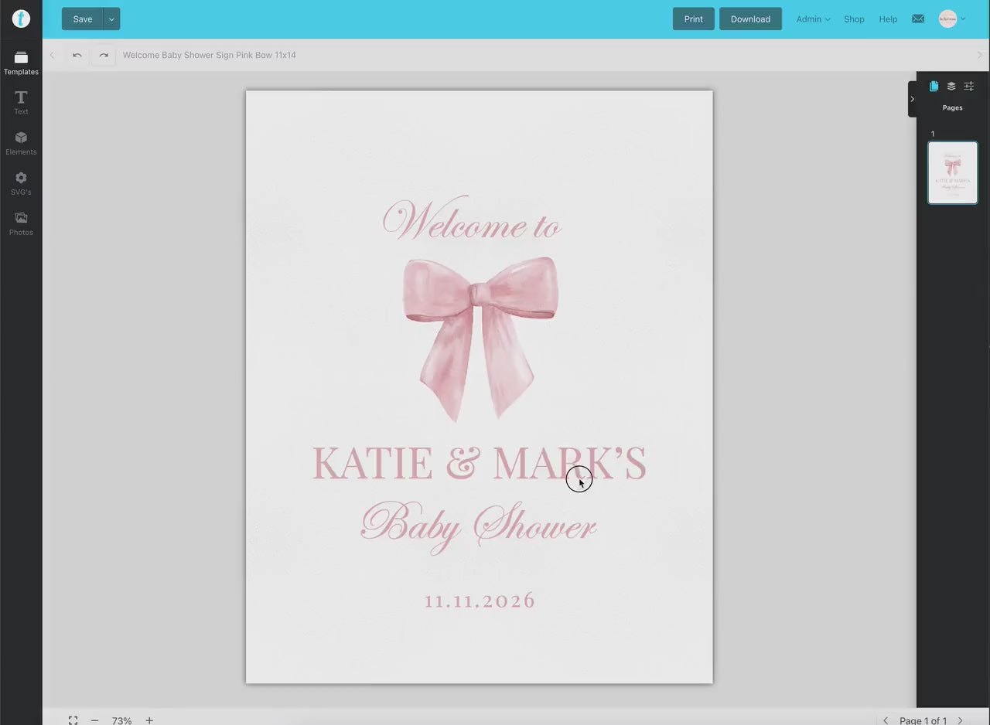Open the Elements panel
This screenshot has height=725, width=990.
pos(21,143)
